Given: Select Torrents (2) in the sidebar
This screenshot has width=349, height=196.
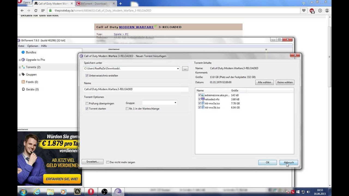Looking at the screenshot, I should pos(33,67).
